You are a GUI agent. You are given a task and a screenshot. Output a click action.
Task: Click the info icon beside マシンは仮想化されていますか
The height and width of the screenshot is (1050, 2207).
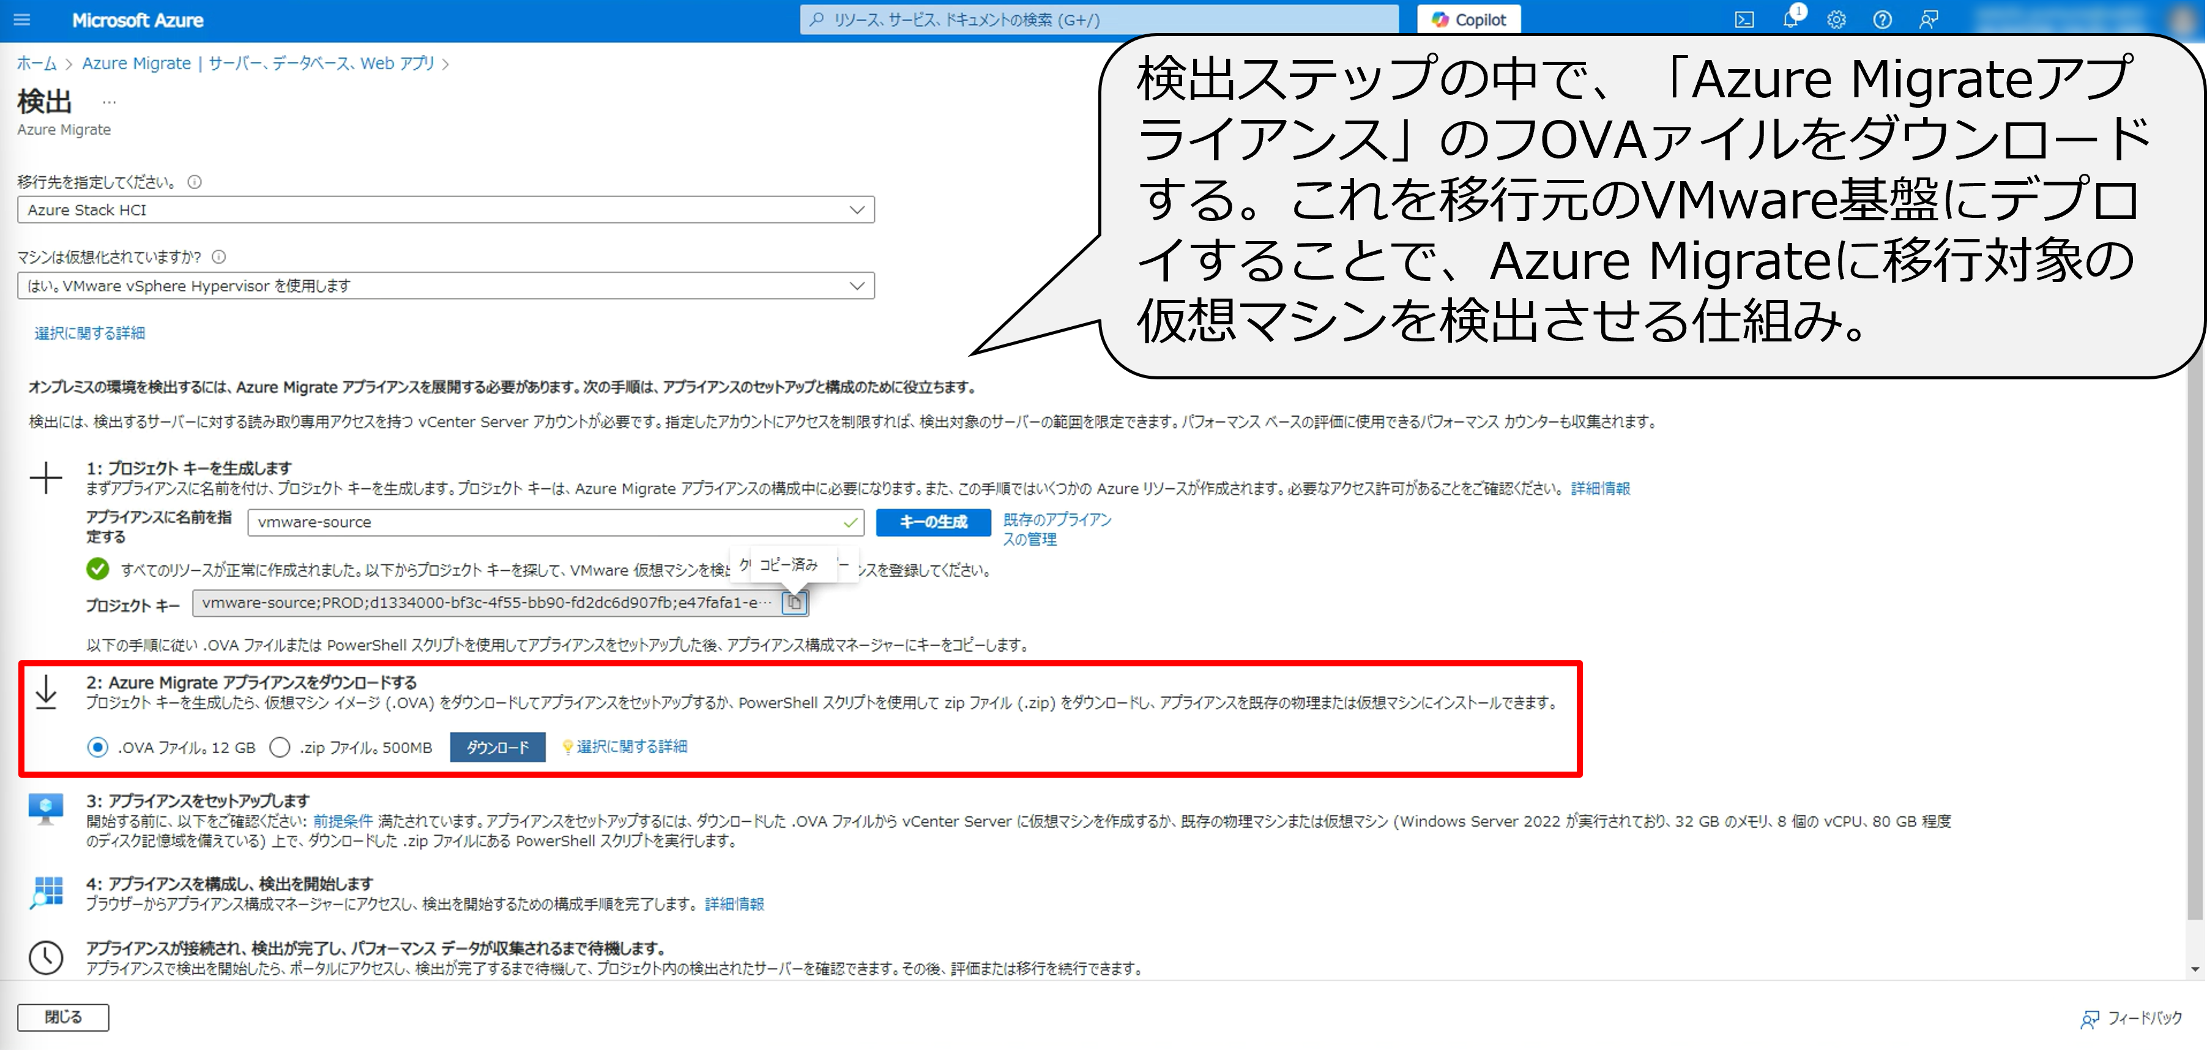218,256
